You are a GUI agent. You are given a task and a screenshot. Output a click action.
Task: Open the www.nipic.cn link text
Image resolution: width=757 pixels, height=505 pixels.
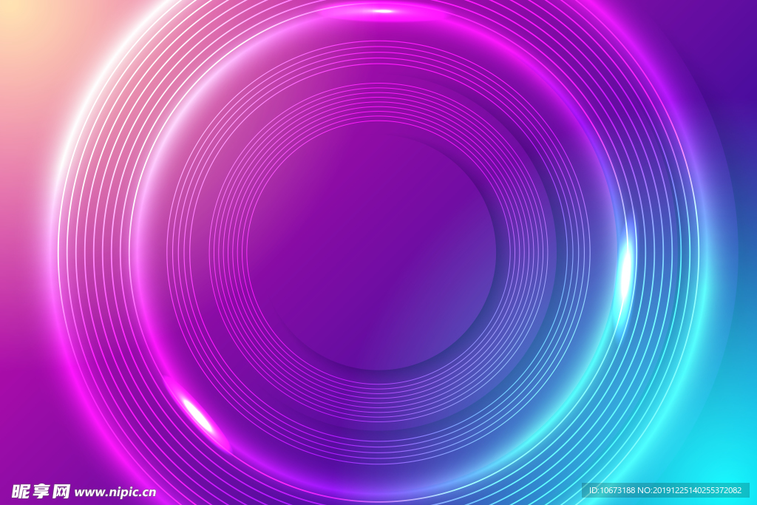[115, 492]
